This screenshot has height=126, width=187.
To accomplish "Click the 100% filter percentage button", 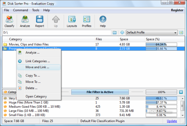I will 161,92.
